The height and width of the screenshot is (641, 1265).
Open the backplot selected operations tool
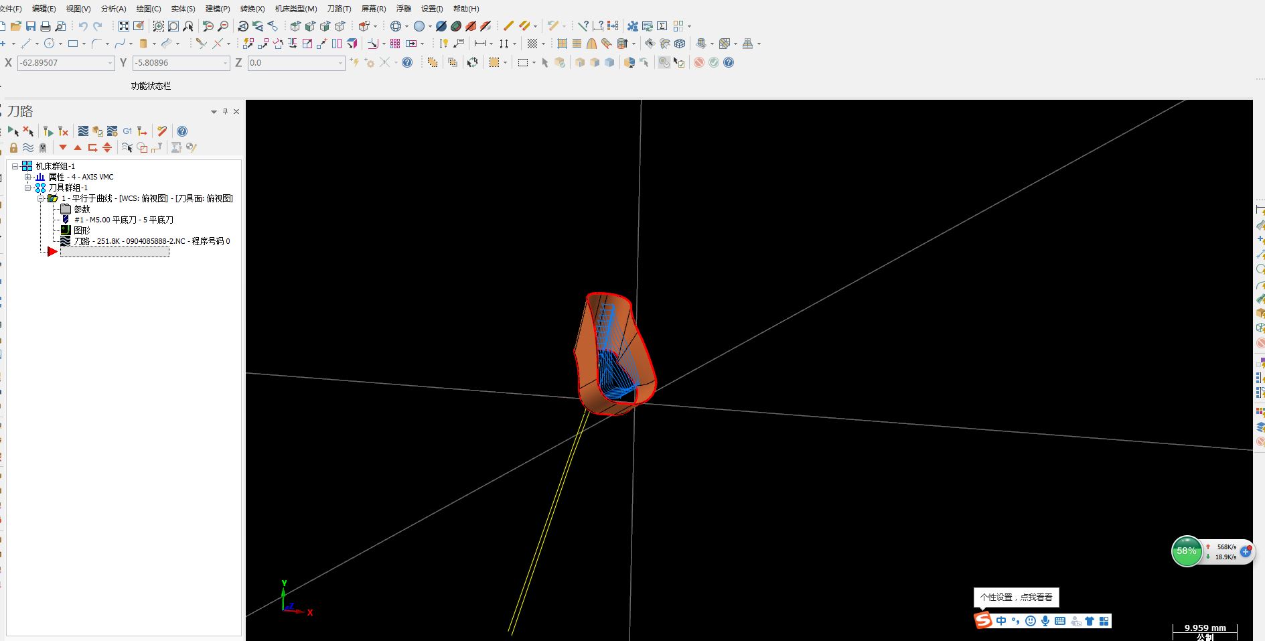[x=82, y=131]
